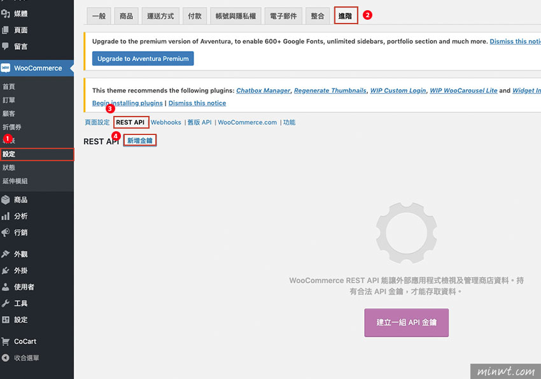Click the CoCart shopping cart icon
The width and height of the screenshot is (541, 379).
coord(6,341)
